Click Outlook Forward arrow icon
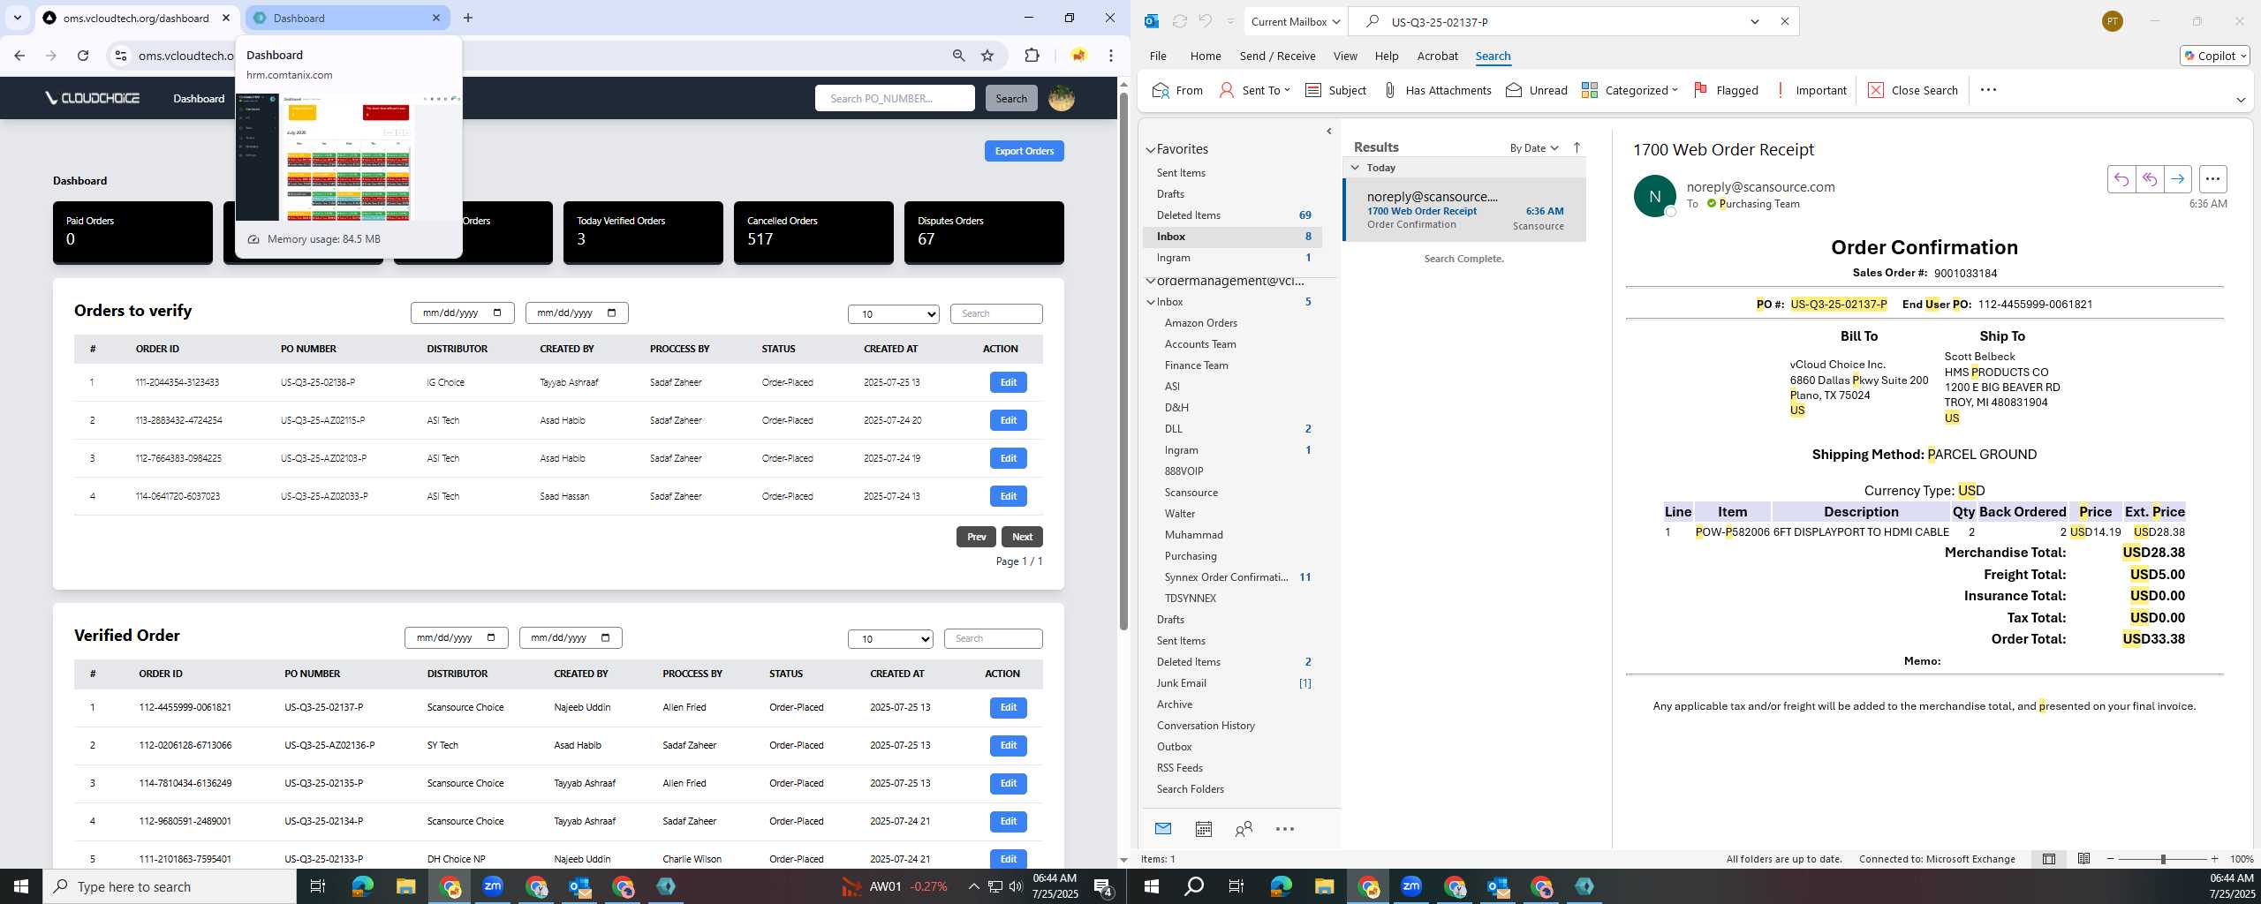 click(x=2177, y=179)
